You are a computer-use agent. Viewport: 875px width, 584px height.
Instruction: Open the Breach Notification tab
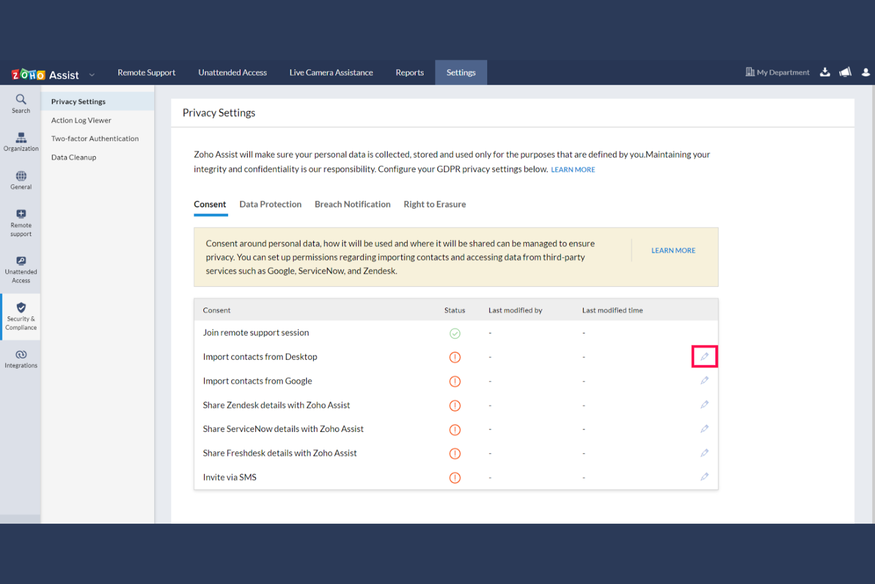click(x=352, y=204)
